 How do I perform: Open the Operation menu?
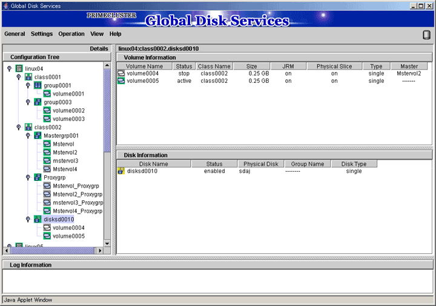[x=71, y=34]
